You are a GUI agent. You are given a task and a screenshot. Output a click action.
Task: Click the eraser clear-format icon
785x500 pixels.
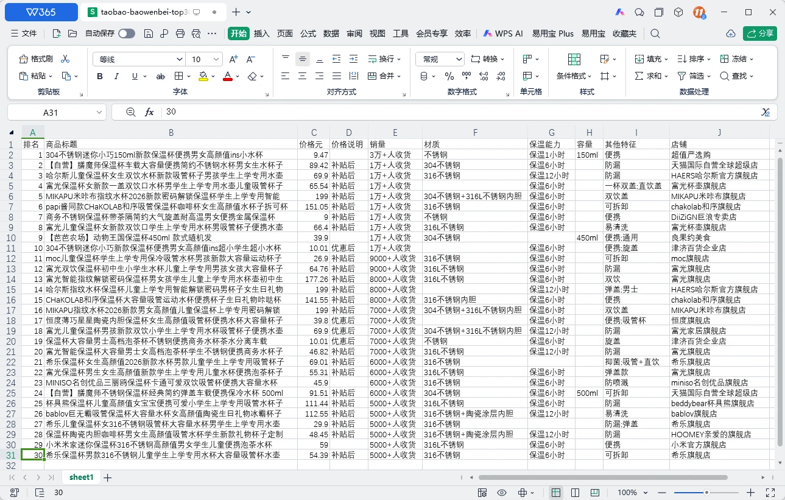253,76
